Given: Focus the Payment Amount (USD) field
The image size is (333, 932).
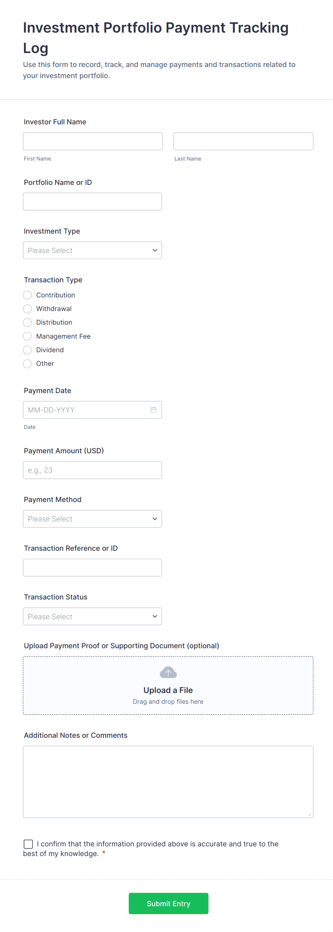Looking at the screenshot, I should [x=92, y=470].
